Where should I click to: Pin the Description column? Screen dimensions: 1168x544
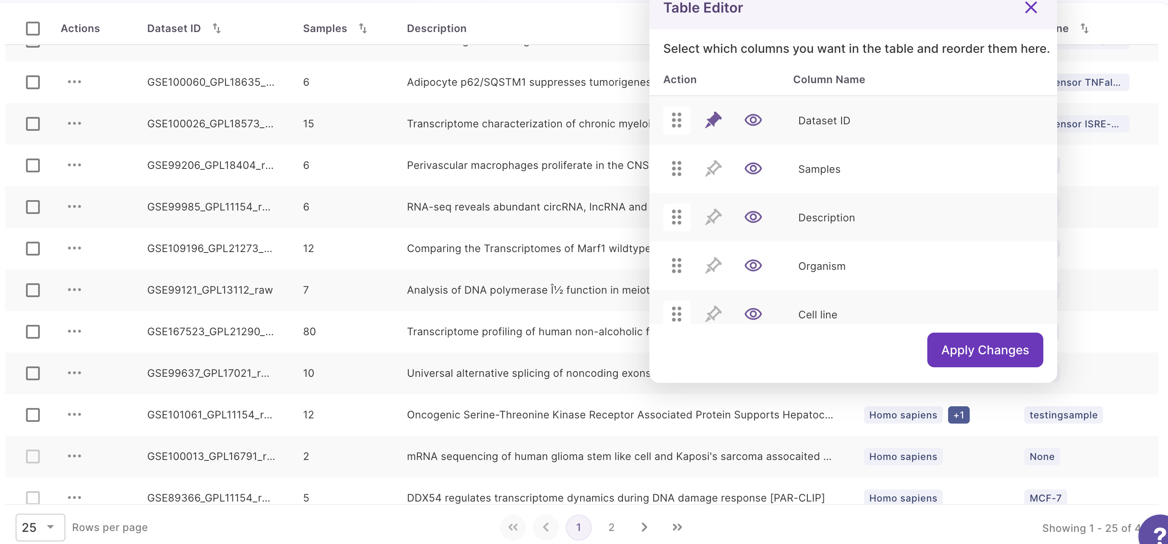click(713, 217)
